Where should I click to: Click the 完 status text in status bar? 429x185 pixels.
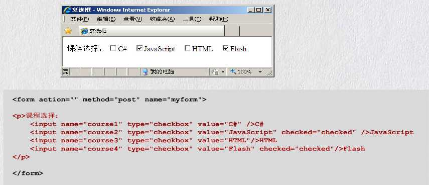tap(65, 72)
